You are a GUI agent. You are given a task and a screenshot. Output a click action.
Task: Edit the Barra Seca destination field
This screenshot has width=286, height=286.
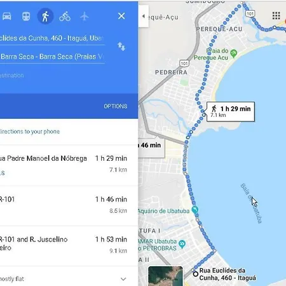[x=52, y=57]
